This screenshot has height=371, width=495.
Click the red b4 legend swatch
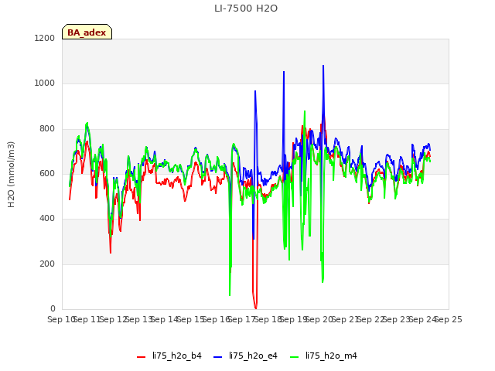point(141,357)
